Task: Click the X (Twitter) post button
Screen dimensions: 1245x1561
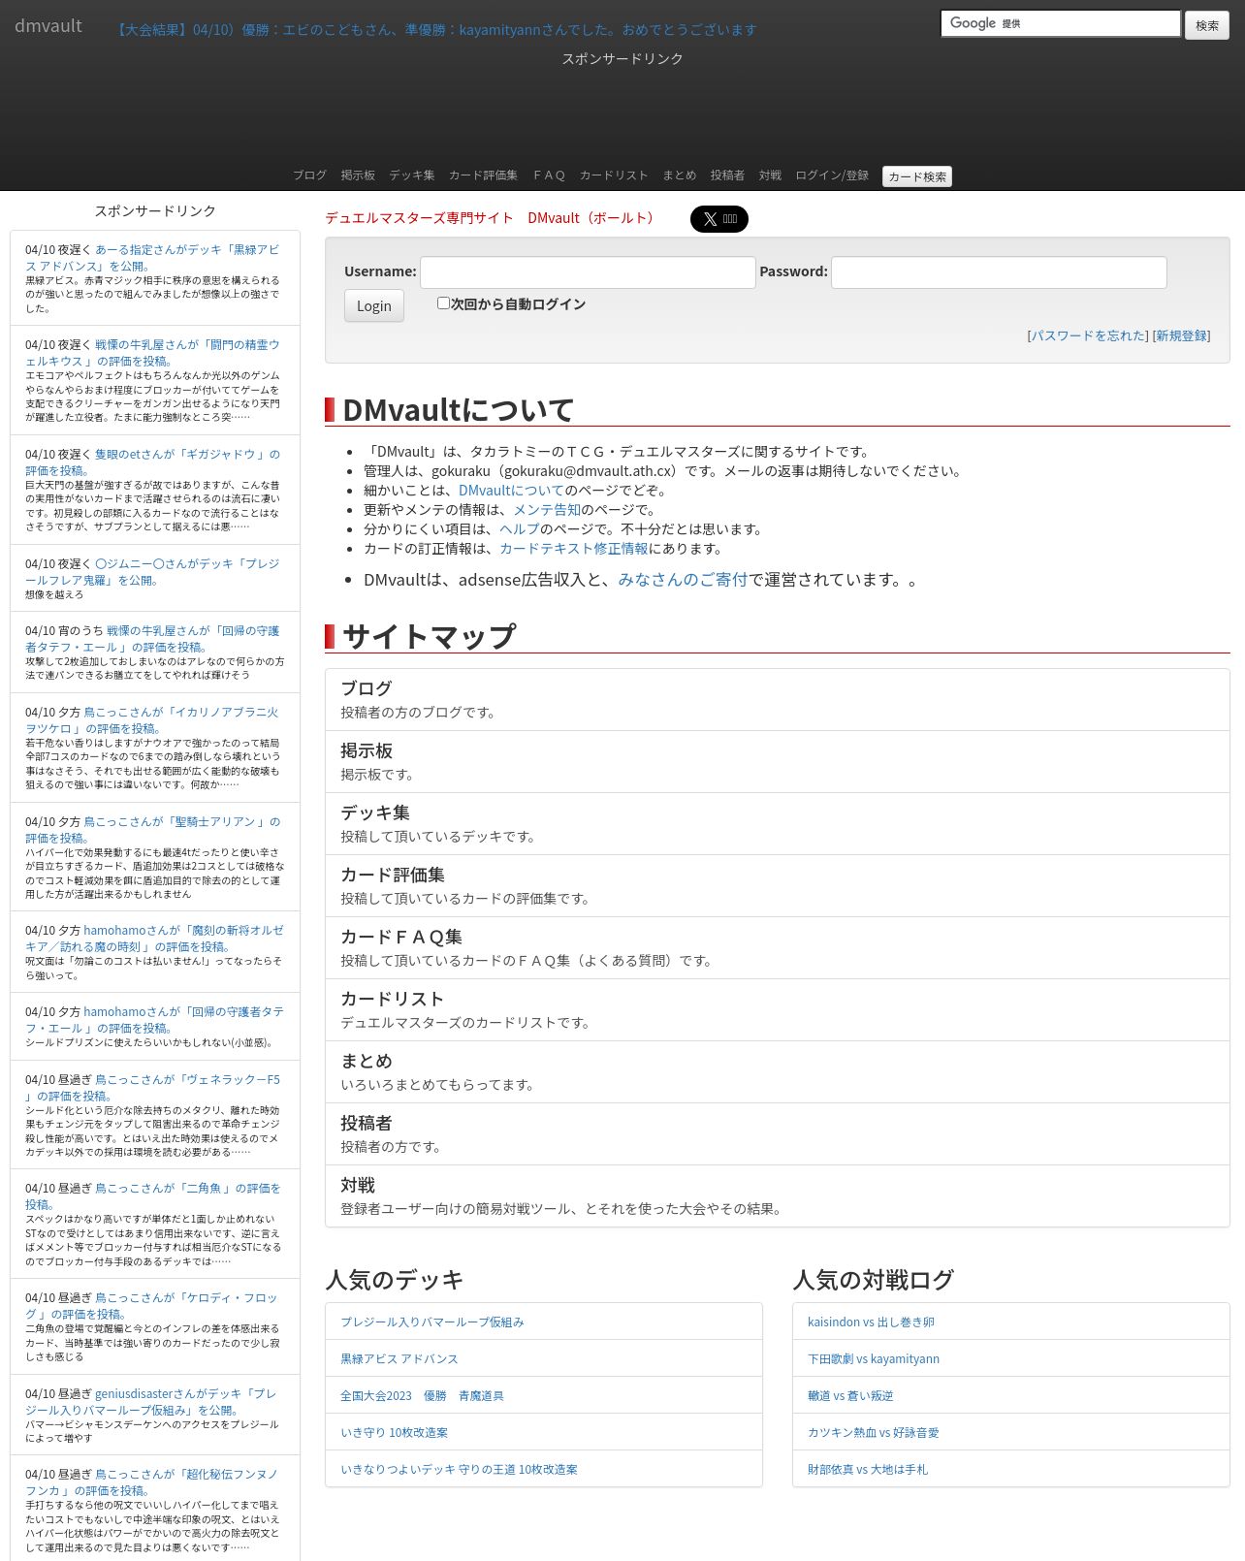Action: 718,219
